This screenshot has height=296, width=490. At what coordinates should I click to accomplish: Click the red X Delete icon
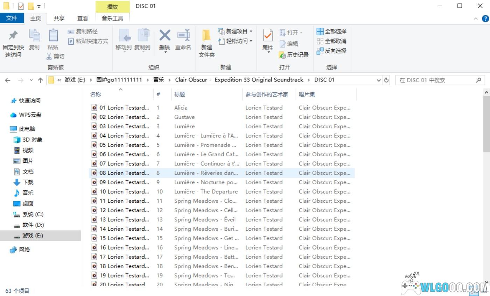[164, 36]
